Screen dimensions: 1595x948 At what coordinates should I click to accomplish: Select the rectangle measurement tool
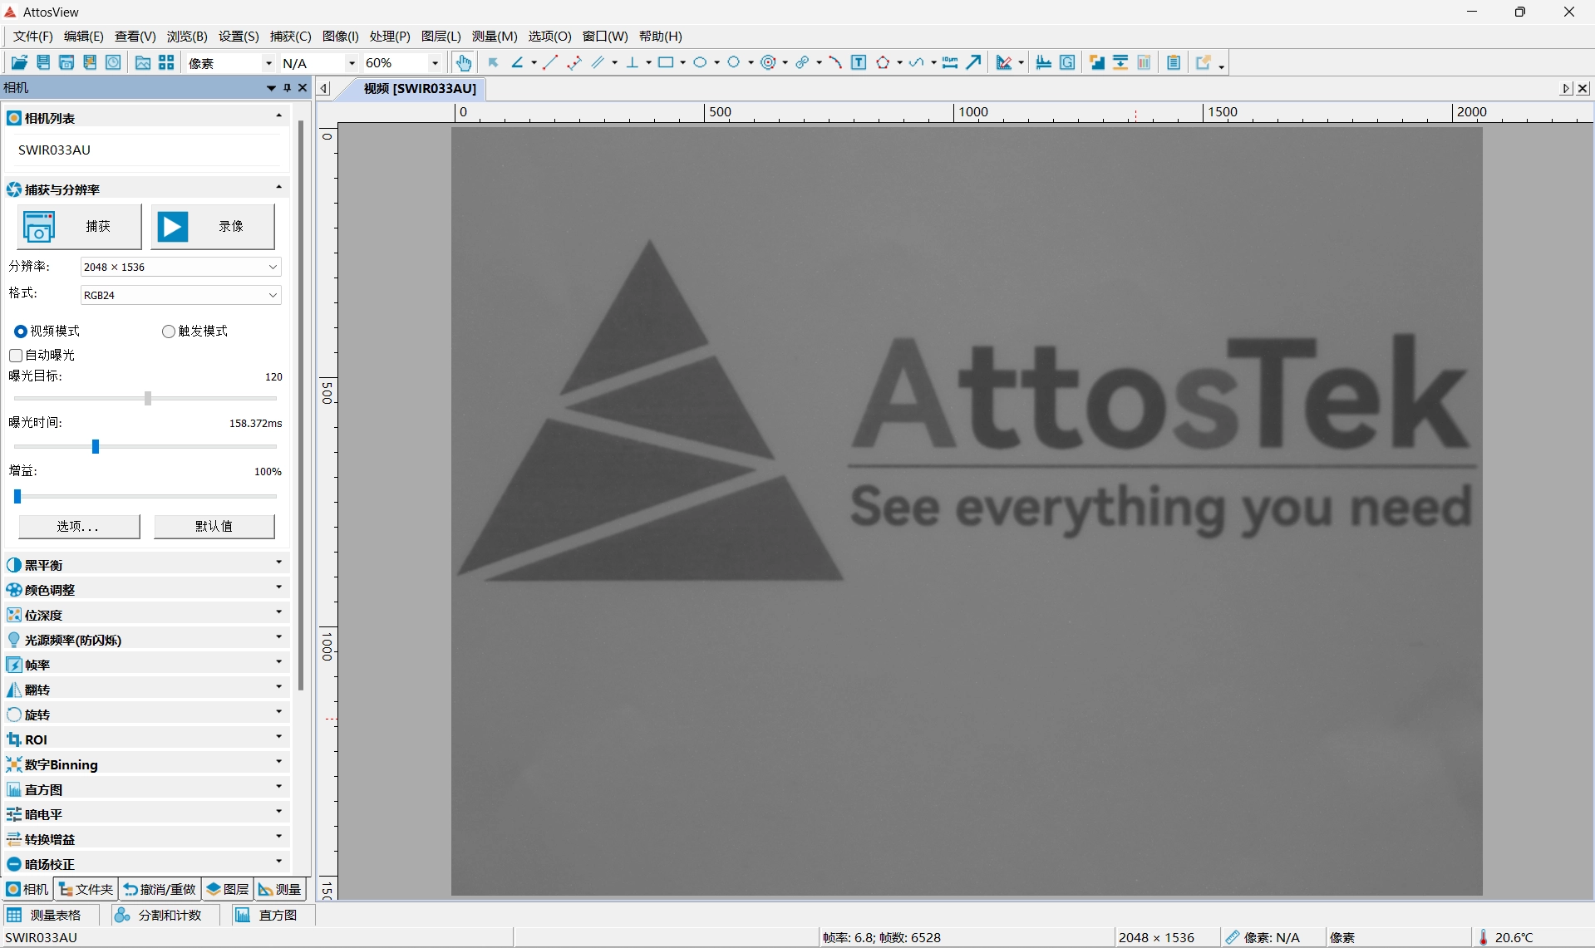pyautogui.click(x=665, y=62)
